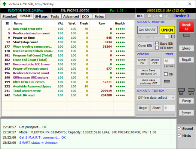Click the Device 3 label
The width and height of the screenshot is (196, 149).
pyautogui.click(x=182, y=16)
